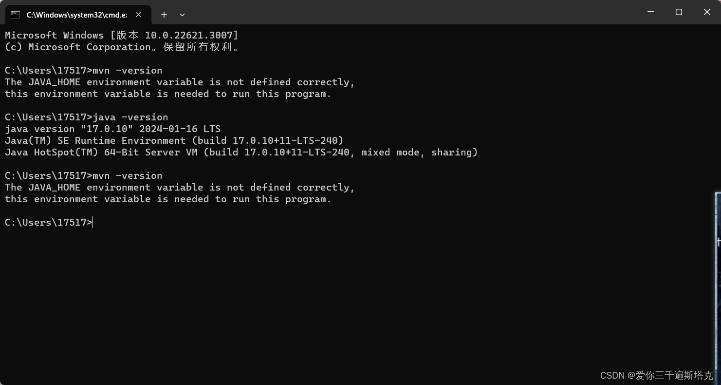Click the JAVA_HOME error message line
The width and height of the screenshot is (721, 385).
tap(179, 82)
